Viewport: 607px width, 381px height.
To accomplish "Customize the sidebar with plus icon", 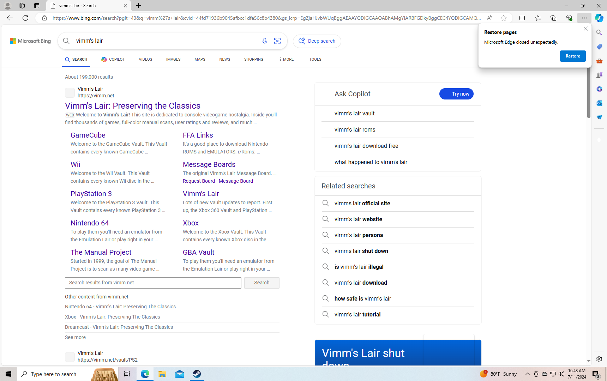I will tap(599, 140).
